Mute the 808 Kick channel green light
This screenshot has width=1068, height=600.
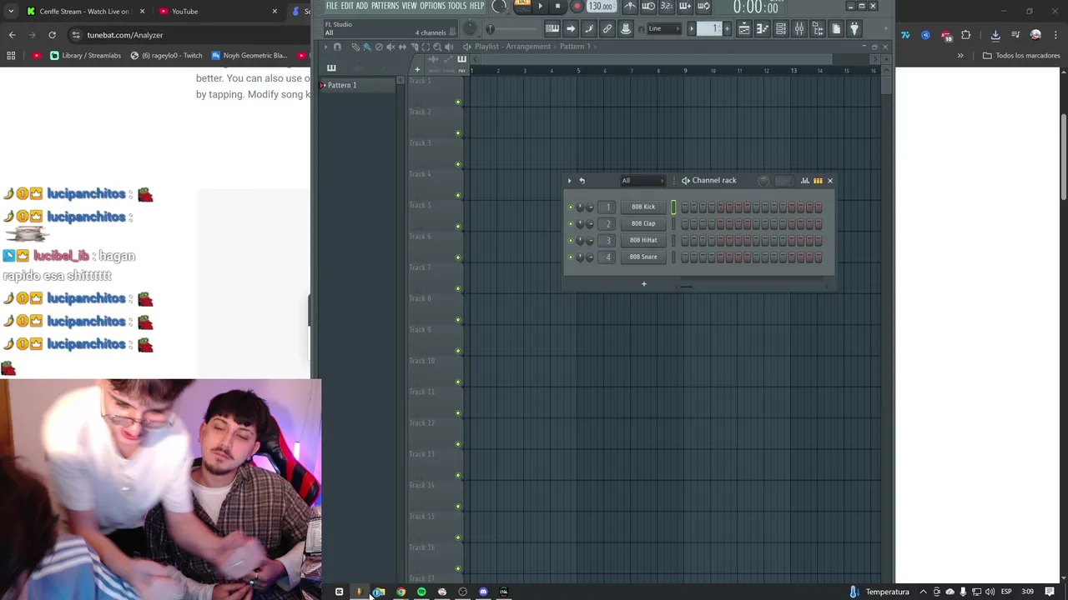click(x=571, y=207)
